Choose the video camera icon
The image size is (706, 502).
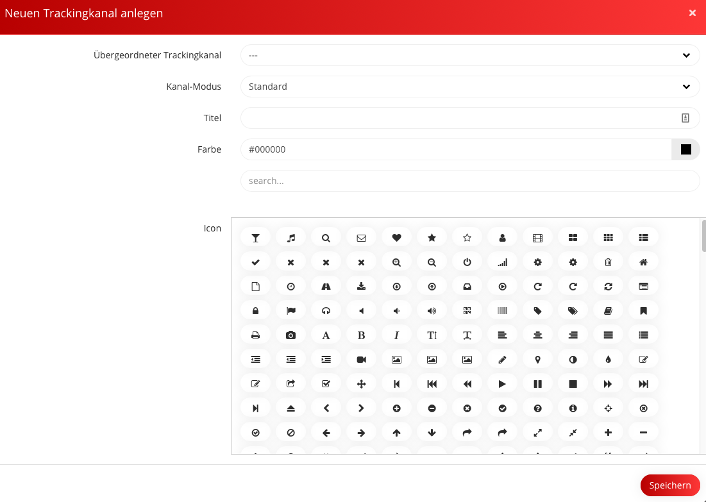pyautogui.click(x=361, y=360)
